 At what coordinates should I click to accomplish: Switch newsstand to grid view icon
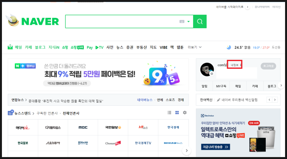[x=177, y=113]
